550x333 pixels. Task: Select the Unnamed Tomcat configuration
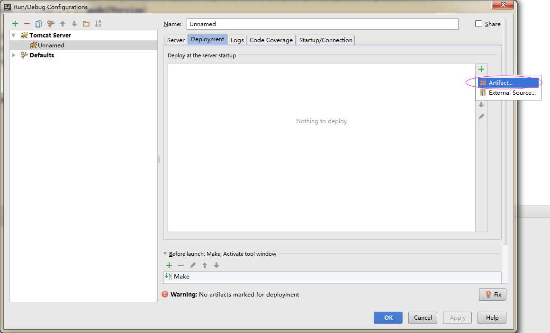[83, 45]
